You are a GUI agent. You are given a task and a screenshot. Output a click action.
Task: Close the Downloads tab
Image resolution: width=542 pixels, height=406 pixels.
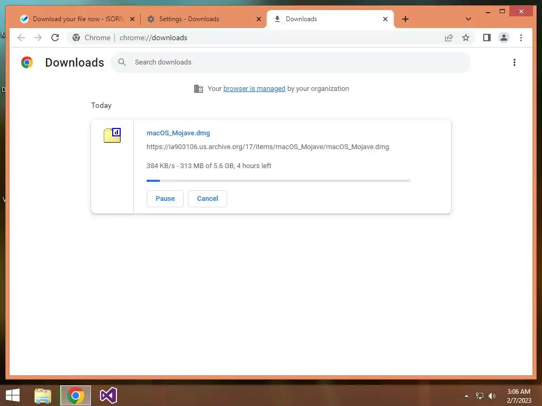pos(385,19)
